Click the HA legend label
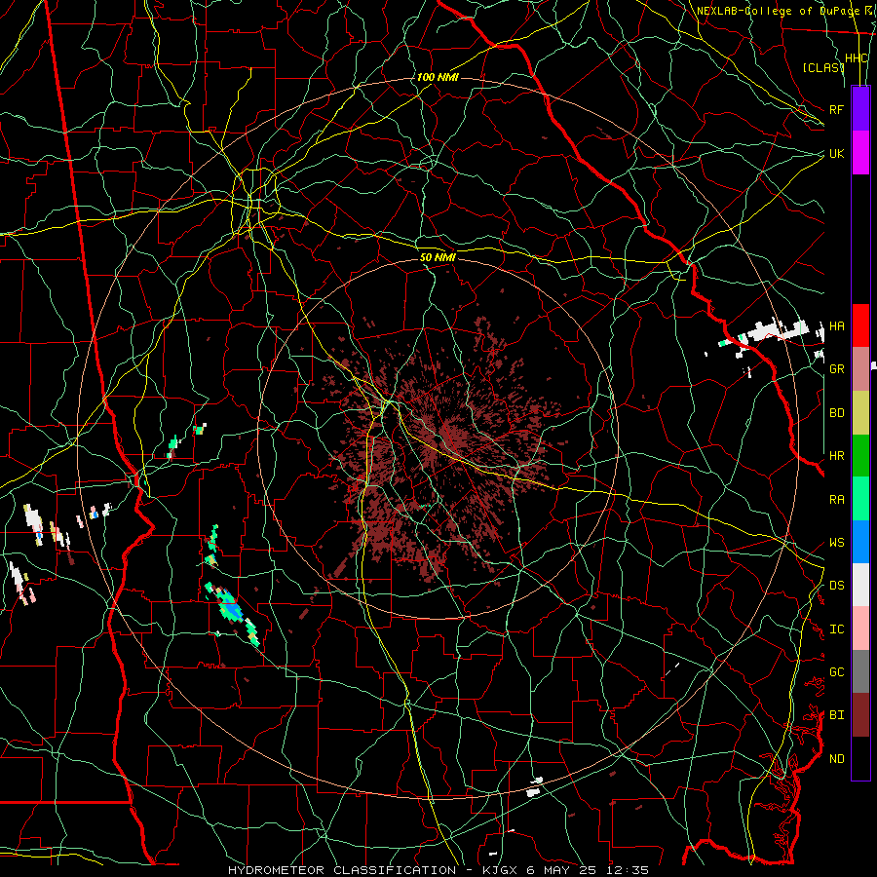This screenshot has width=877, height=877. tap(836, 325)
